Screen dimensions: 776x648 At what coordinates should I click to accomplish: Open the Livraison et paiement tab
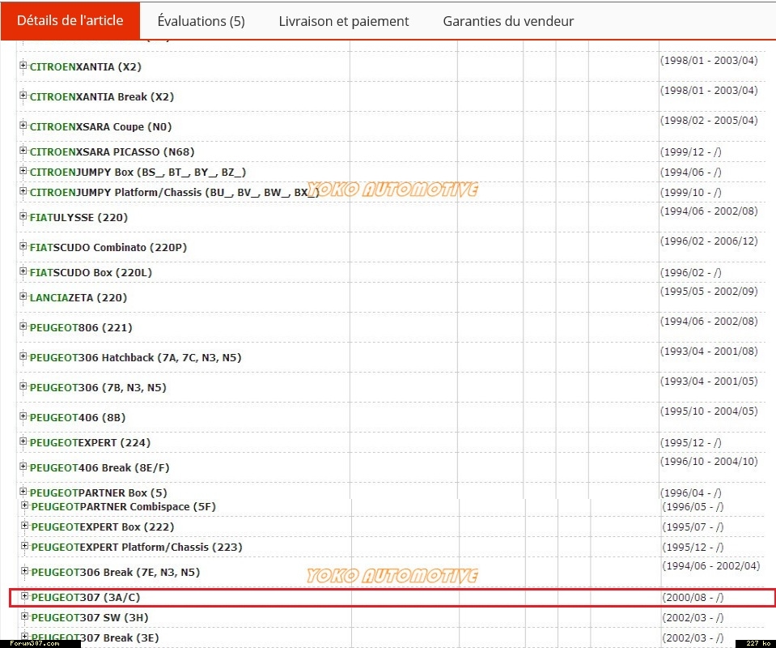[x=344, y=21]
